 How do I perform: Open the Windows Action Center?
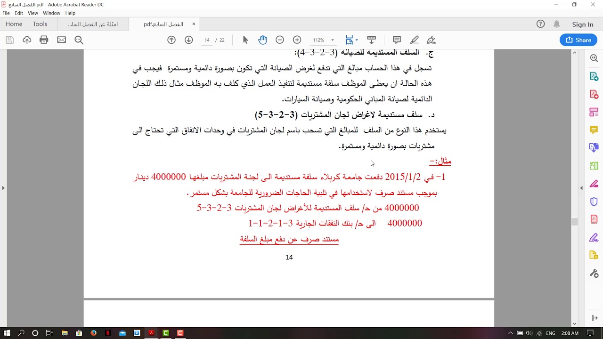590,333
